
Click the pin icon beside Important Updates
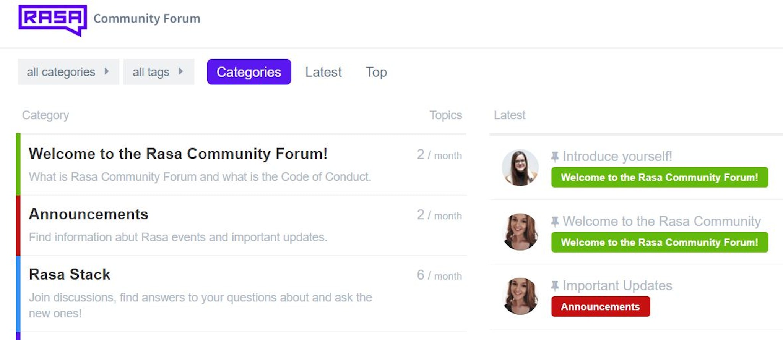point(555,285)
